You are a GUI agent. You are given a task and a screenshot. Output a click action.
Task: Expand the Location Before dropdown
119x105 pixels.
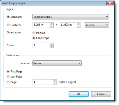point(57,63)
